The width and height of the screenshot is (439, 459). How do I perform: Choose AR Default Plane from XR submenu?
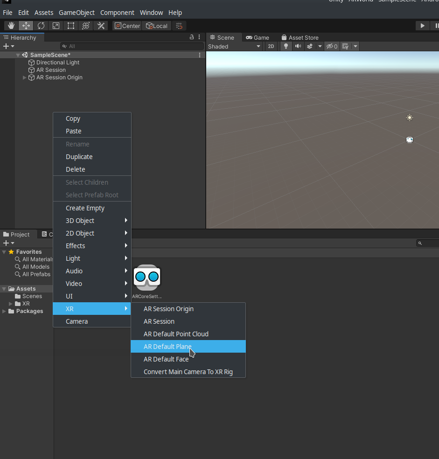click(x=188, y=347)
